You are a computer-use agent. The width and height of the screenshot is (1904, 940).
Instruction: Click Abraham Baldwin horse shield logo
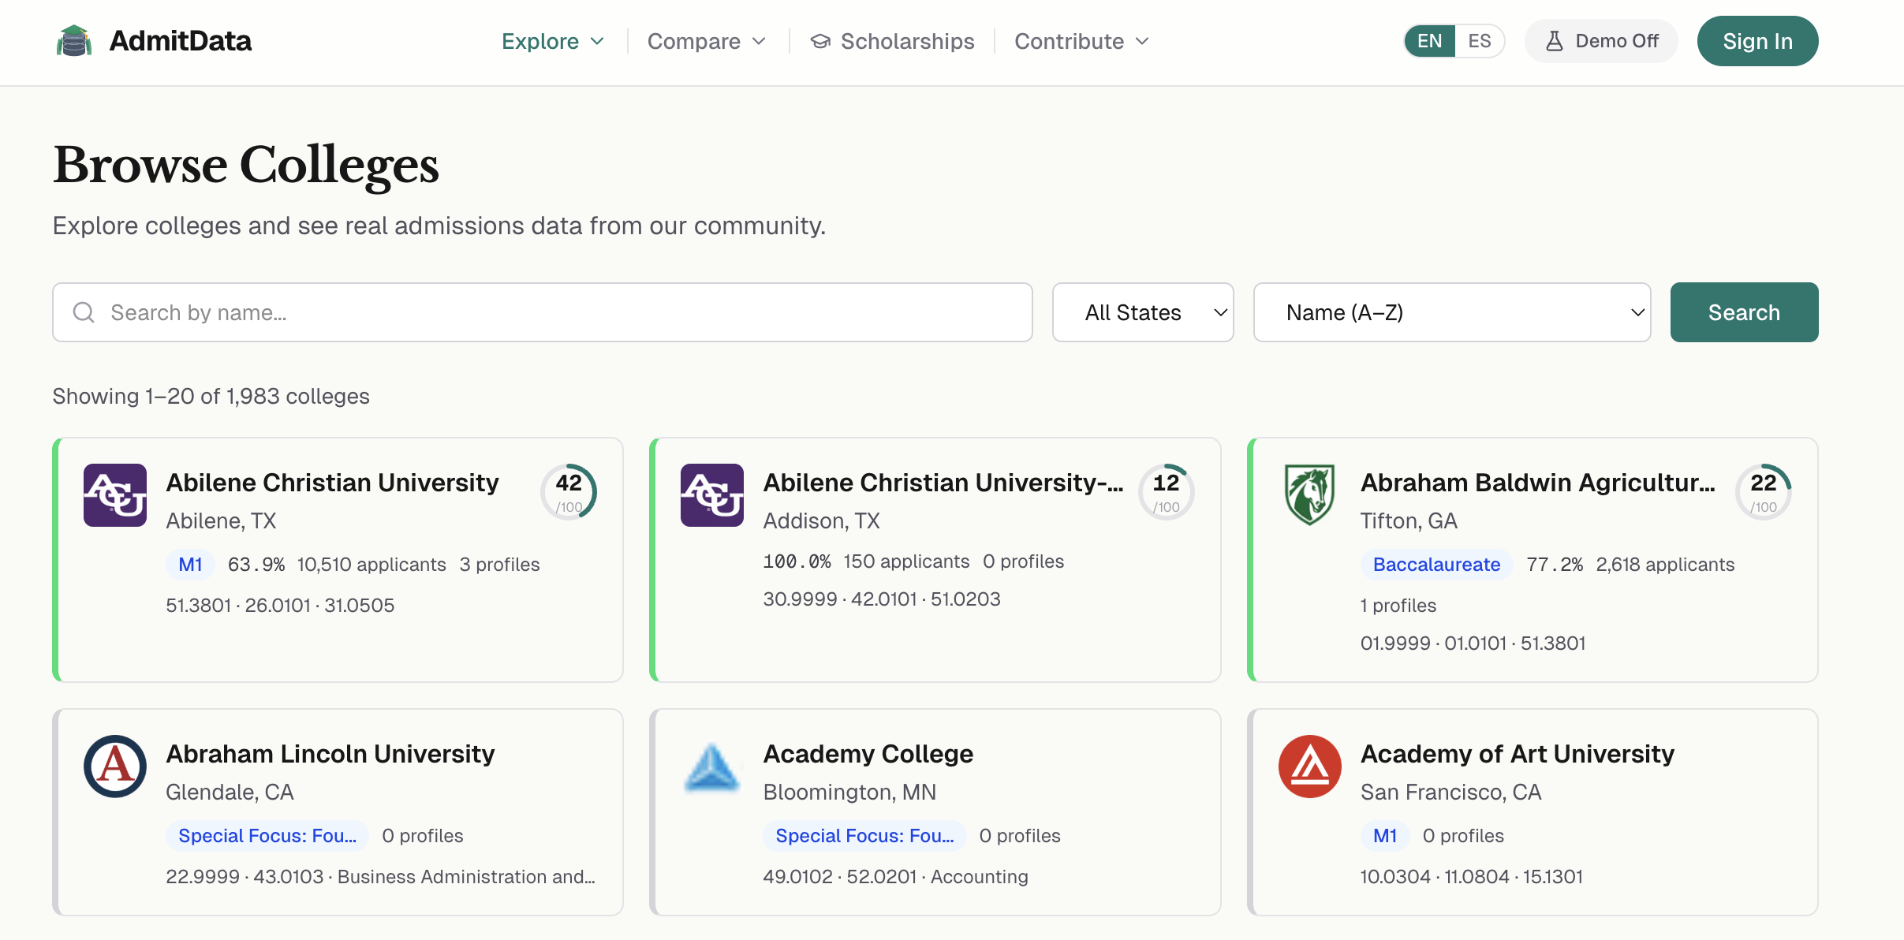pyautogui.click(x=1309, y=494)
